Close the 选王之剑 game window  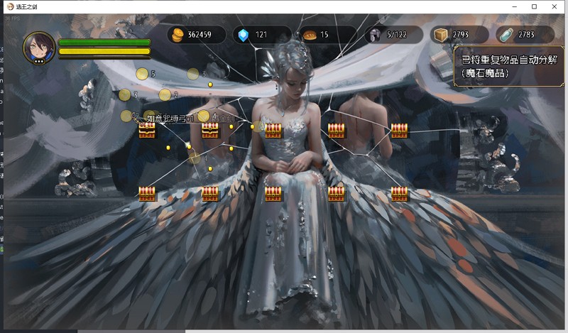555,6
